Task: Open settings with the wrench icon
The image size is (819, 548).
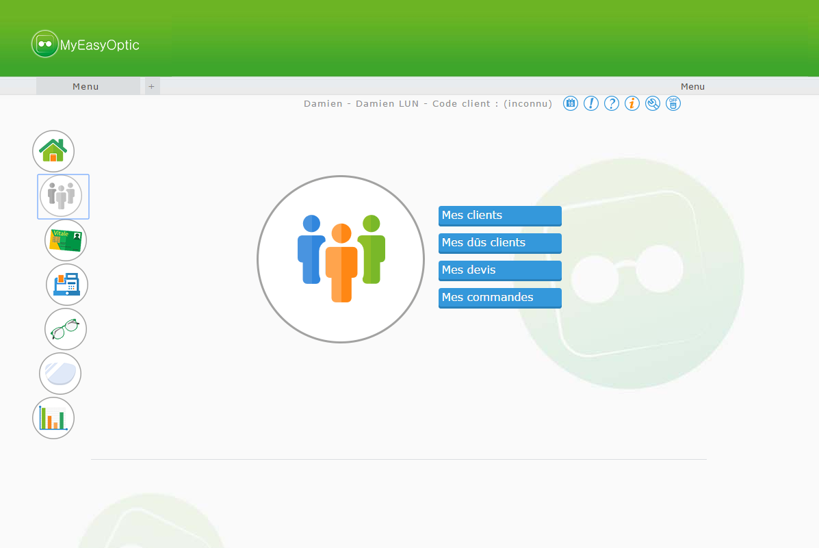Action: 652,103
